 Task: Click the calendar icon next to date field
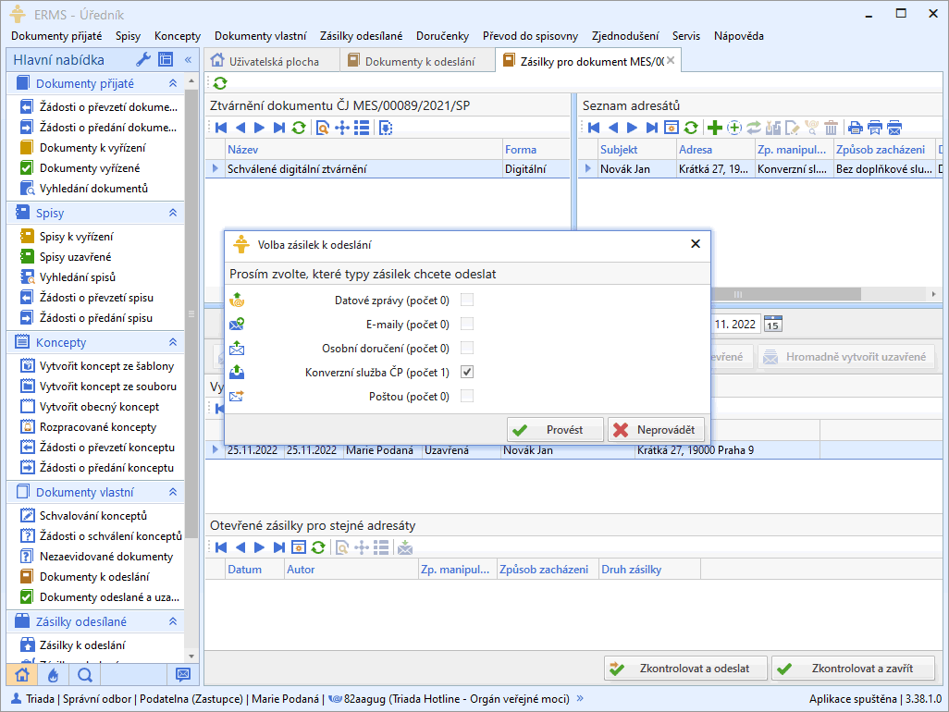tap(773, 324)
